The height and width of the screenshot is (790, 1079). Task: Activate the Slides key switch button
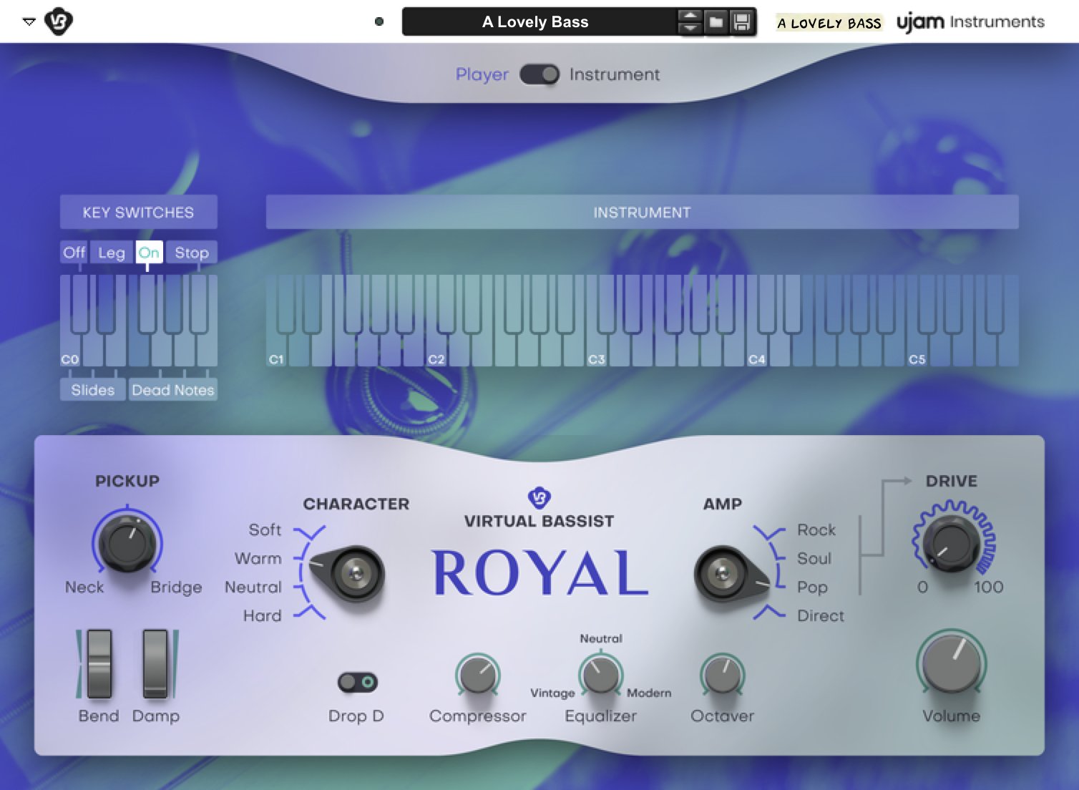click(x=92, y=390)
